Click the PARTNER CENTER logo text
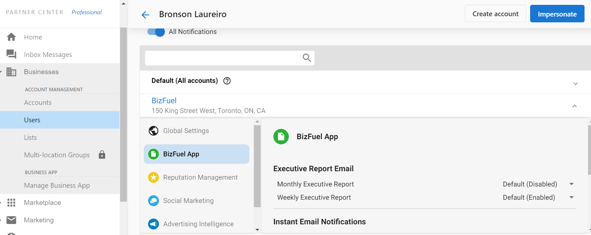The height and width of the screenshot is (235, 591). pos(35,12)
